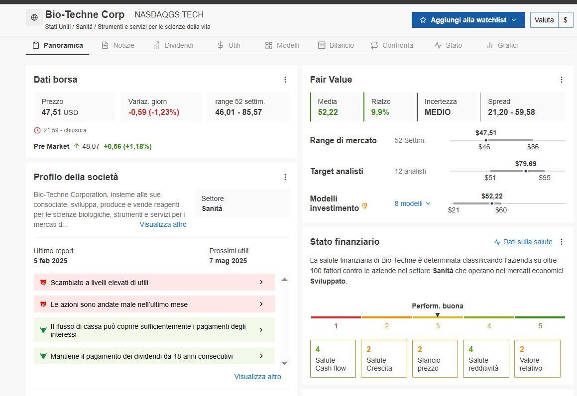577x396 pixels.
Task: Open the Fair Value three-dot menu
Action: point(562,80)
